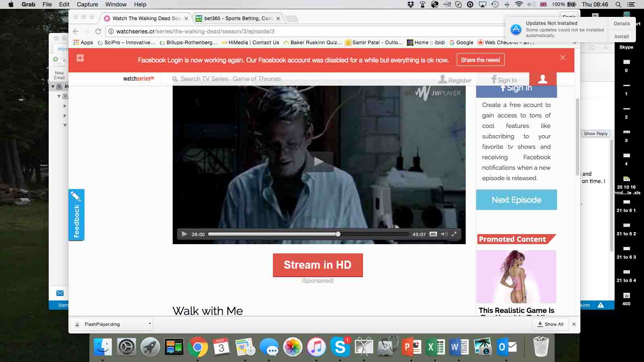Open the Capture menu
This screenshot has height=362, width=644.
point(87,4)
